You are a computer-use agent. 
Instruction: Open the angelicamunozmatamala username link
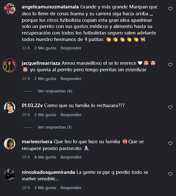[50, 7]
